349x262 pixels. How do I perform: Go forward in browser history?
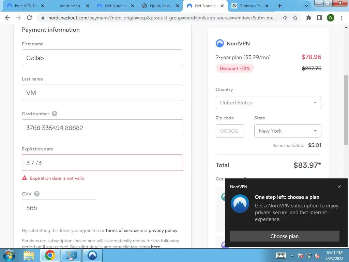pyautogui.click(x=18, y=18)
